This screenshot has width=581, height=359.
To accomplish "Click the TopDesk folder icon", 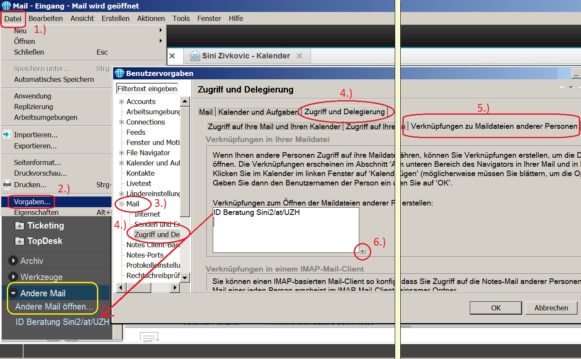I will 20,241.
